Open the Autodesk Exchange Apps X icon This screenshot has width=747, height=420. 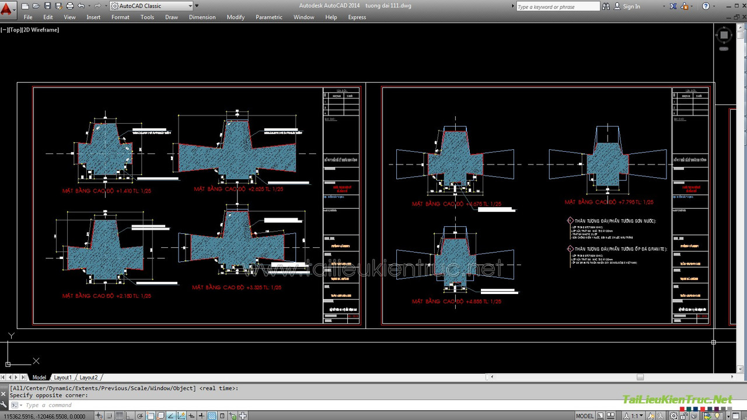click(x=673, y=6)
